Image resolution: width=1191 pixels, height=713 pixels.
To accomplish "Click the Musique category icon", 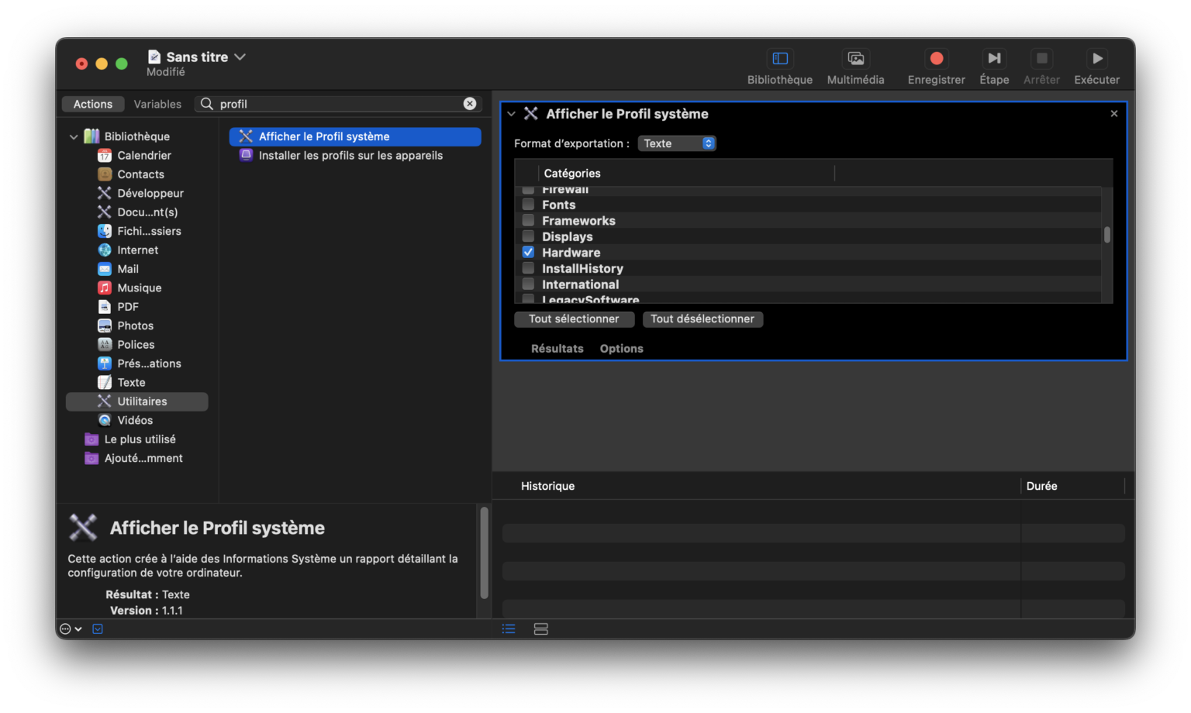I will click(x=105, y=288).
